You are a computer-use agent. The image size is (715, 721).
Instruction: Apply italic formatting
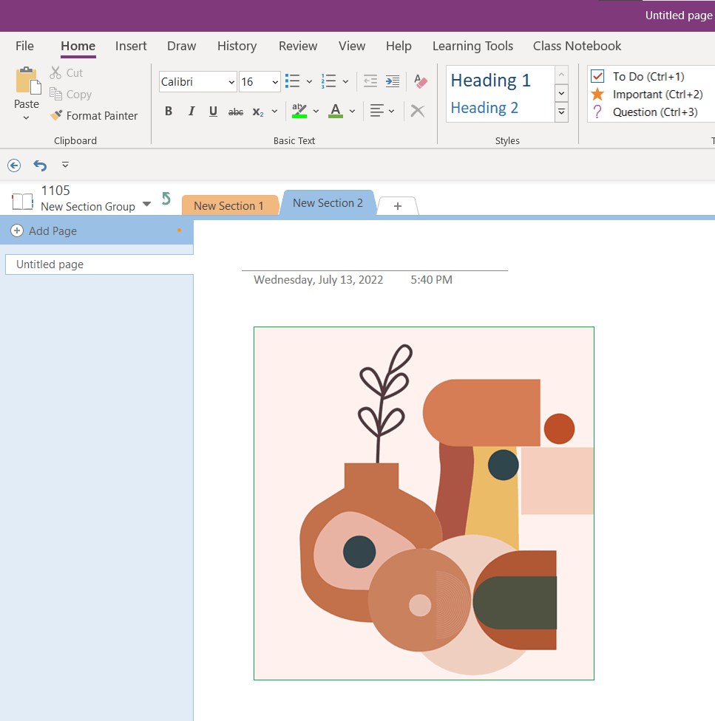191,112
